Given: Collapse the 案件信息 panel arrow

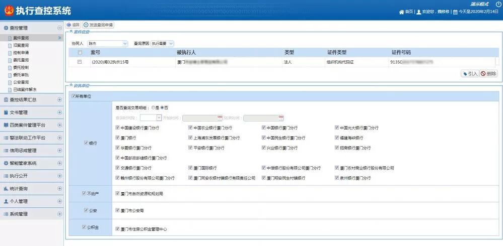Looking at the screenshot, I should [71, 32].
